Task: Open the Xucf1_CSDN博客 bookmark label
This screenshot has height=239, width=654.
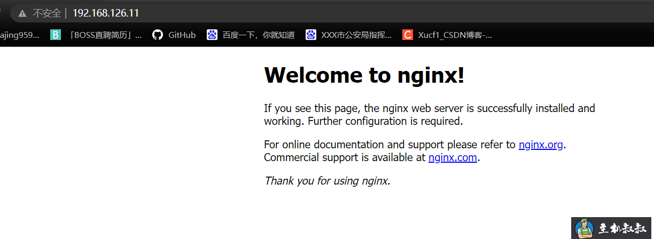Action: 455,35
